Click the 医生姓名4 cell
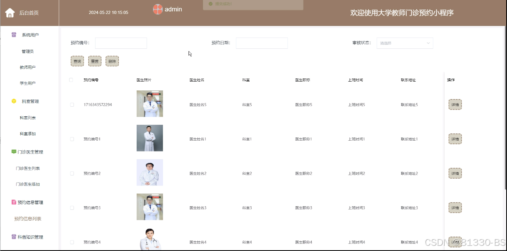507x251 pixels. click(x=198, y=242)
